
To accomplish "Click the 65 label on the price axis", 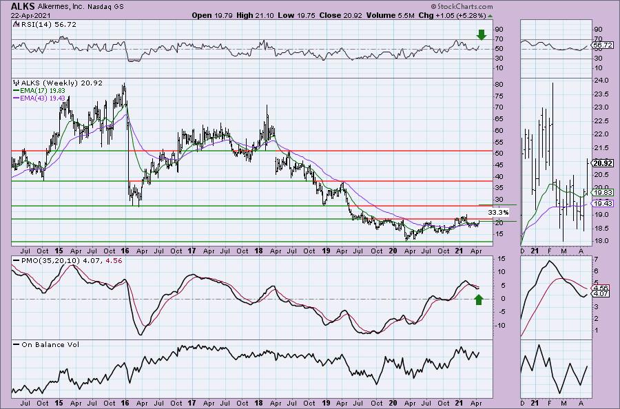I will [x=499, y=119].
